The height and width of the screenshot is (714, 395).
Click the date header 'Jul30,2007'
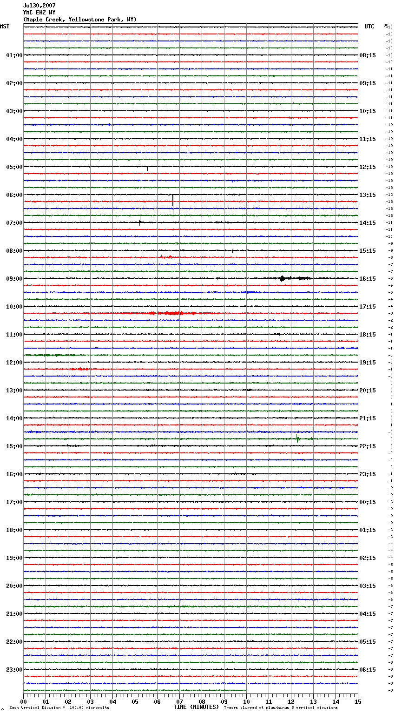tap(39, 6)
